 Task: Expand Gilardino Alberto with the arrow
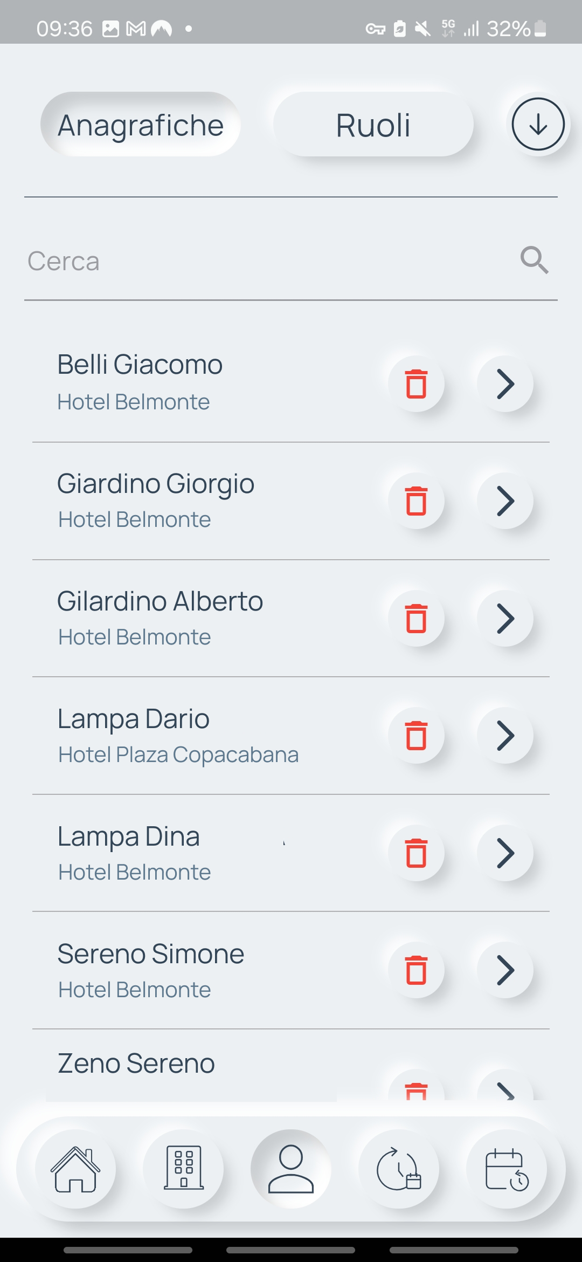(505, 619)
